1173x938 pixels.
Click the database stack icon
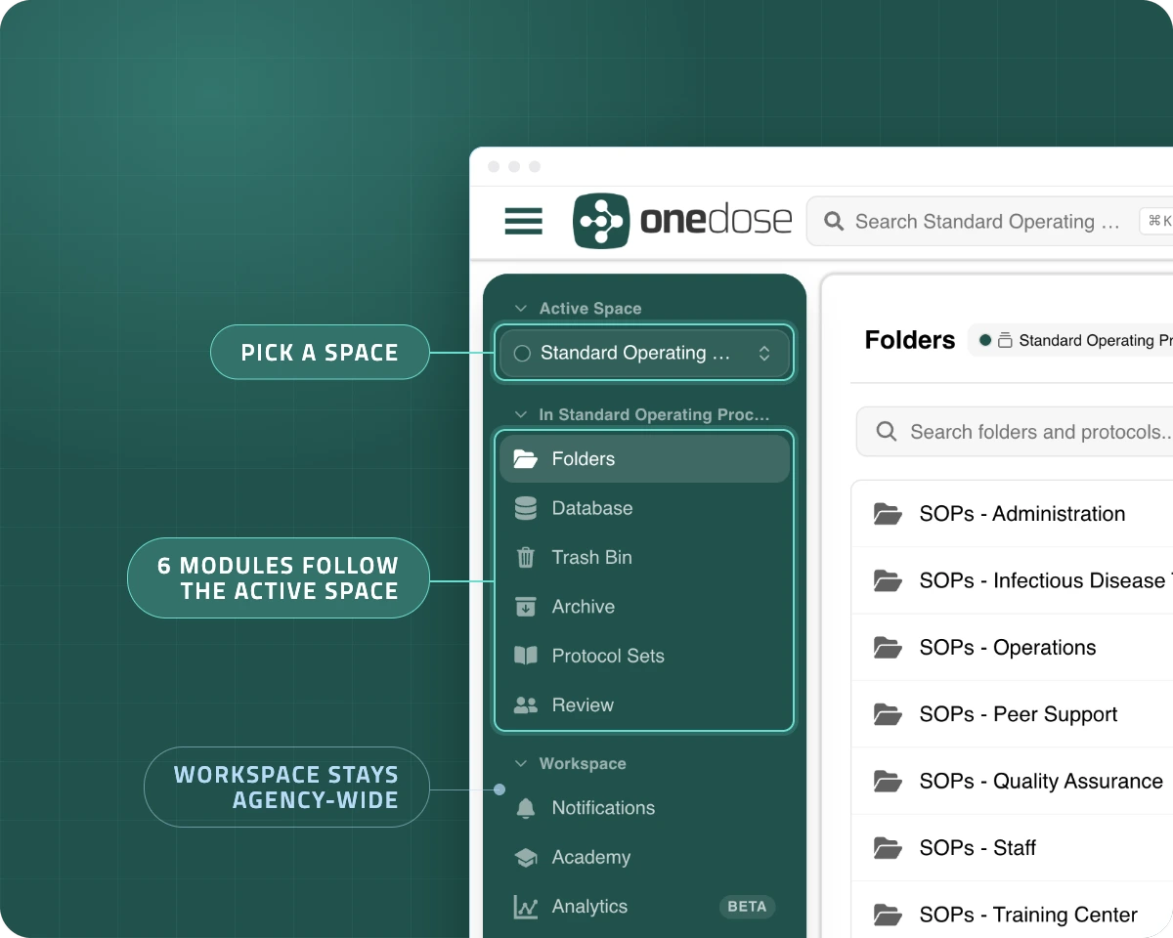(526, 508)
